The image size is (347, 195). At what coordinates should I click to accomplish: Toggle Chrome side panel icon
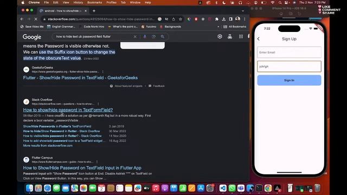[x=230, y=19]
